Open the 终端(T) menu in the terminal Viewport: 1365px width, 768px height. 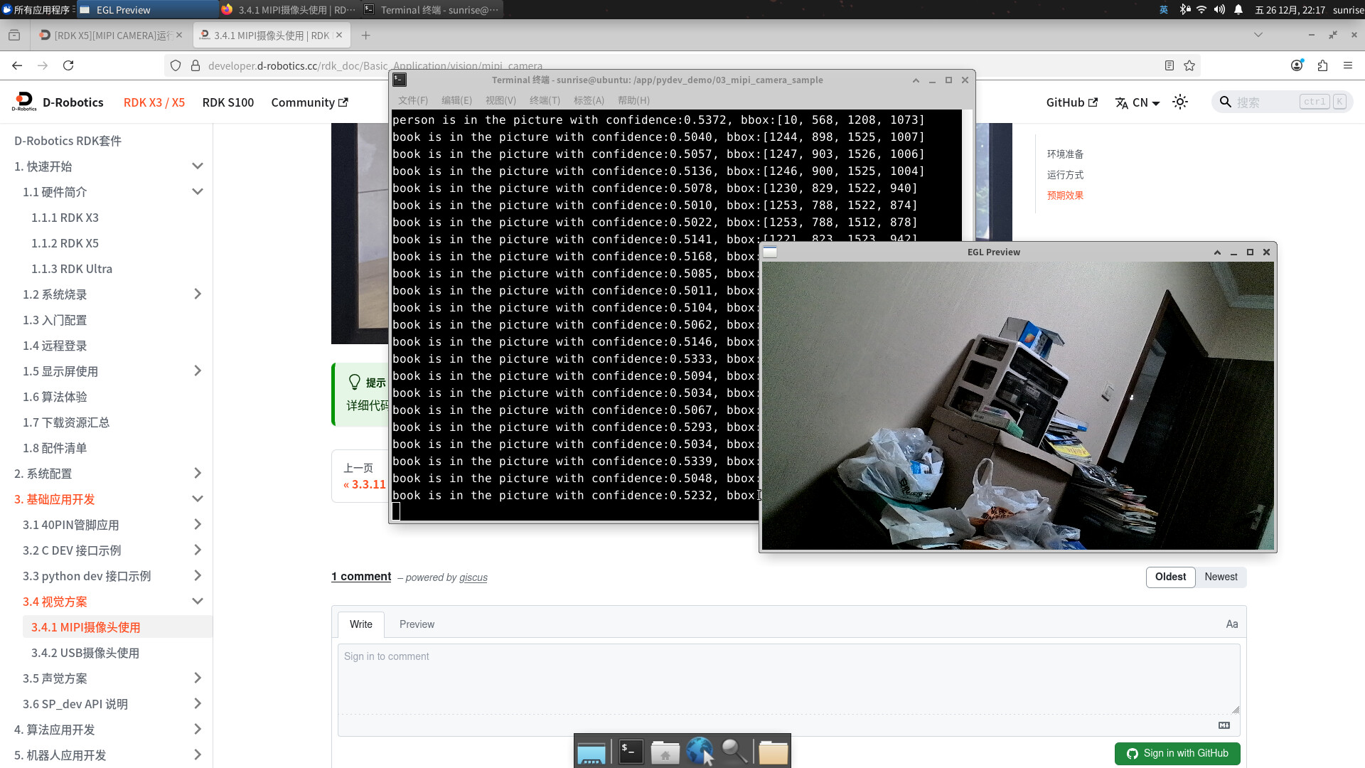coord(545,100)
